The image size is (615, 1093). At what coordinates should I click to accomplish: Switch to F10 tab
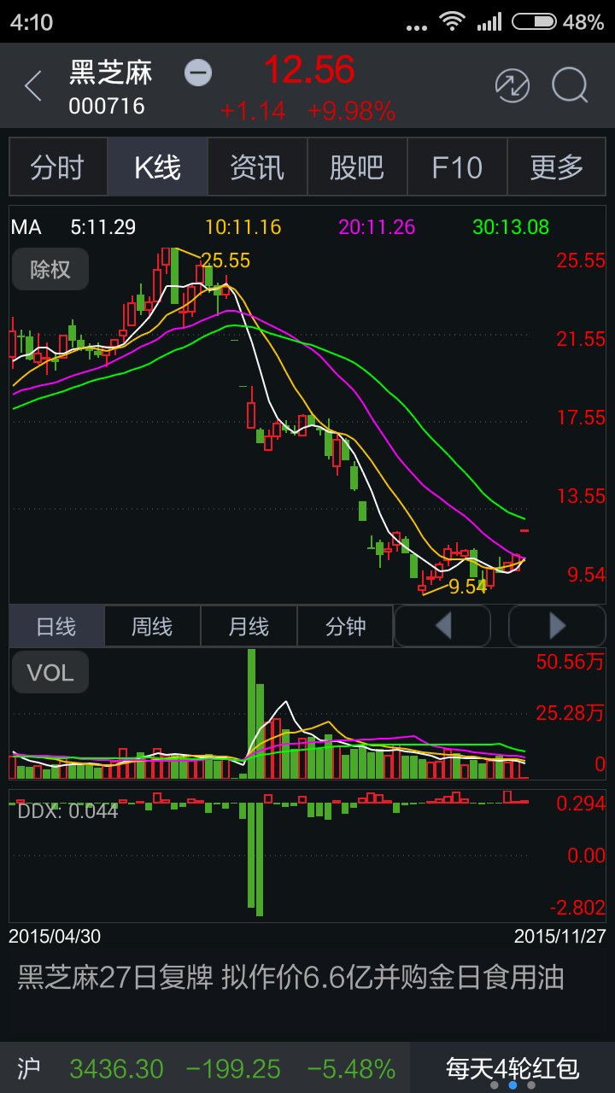point(457,167)
